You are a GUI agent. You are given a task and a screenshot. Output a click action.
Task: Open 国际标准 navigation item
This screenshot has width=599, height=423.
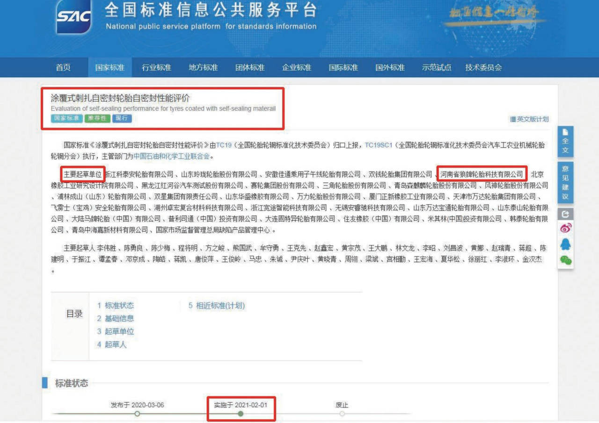pos(343,67)
